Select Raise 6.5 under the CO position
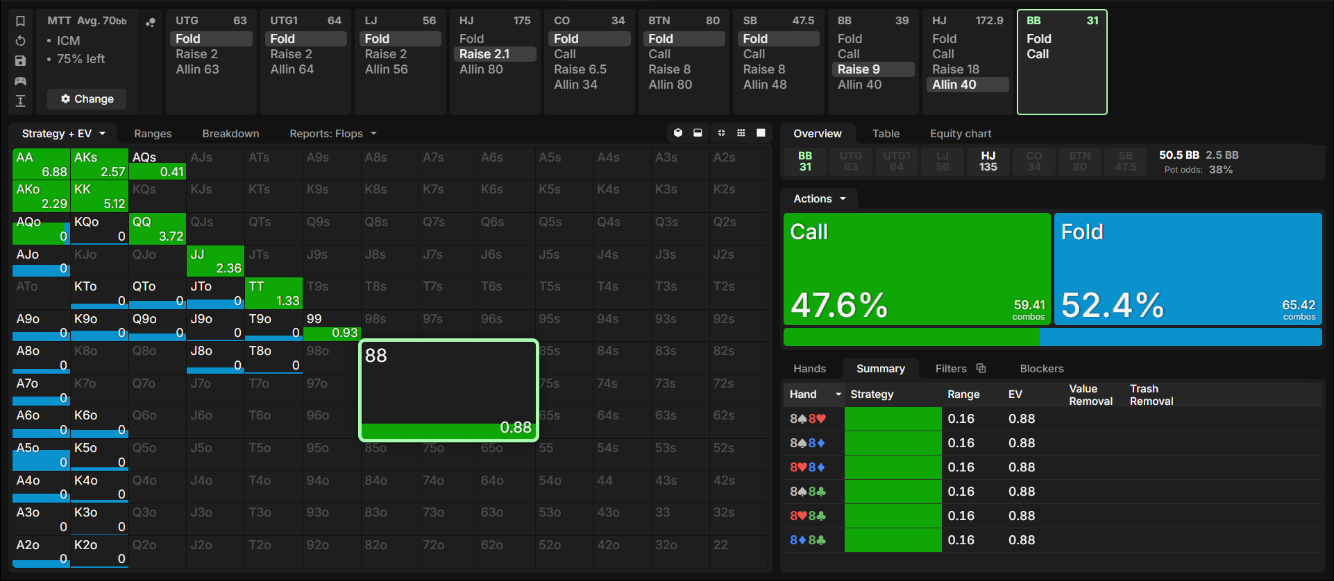 click(580, 69)
